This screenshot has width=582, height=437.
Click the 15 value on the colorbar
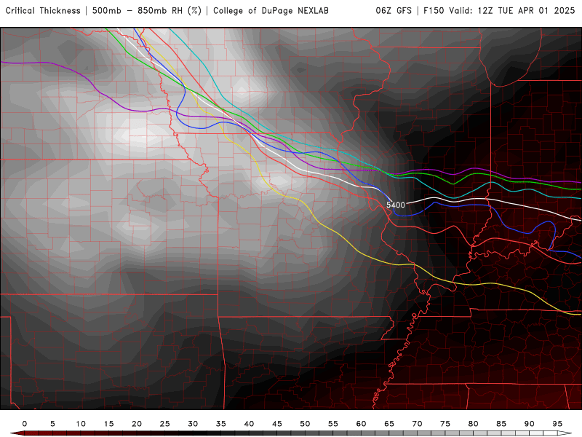108,424
